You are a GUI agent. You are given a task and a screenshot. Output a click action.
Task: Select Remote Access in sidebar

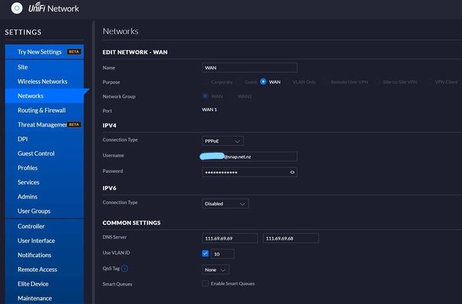point(37,269)
